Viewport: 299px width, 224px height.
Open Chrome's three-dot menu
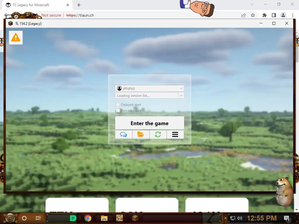tap(293, 15)
